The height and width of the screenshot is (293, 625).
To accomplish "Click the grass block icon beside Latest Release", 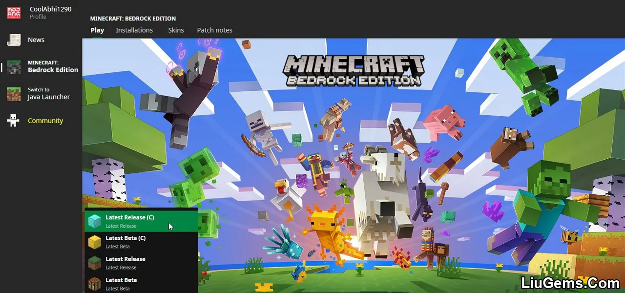I will click(94, 263).
